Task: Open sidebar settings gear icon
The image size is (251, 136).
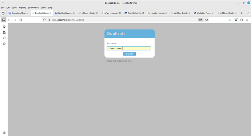Action: coord(4,133)
